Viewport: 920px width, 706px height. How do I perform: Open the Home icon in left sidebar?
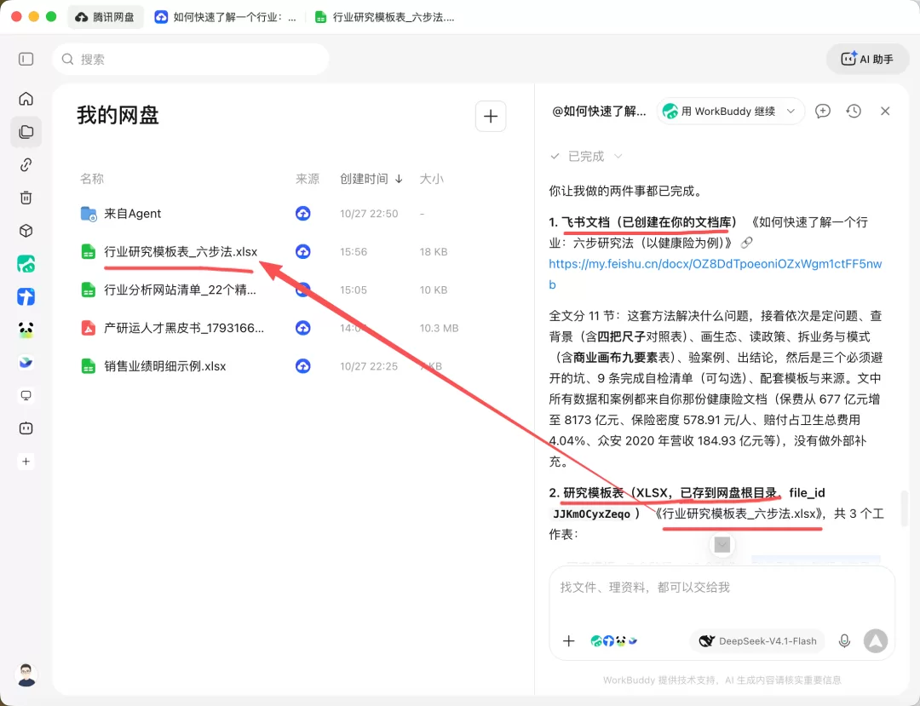click(26, 99)
